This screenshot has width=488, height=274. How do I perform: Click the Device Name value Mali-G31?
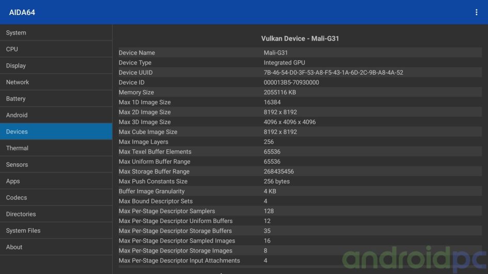click(276, 53)
